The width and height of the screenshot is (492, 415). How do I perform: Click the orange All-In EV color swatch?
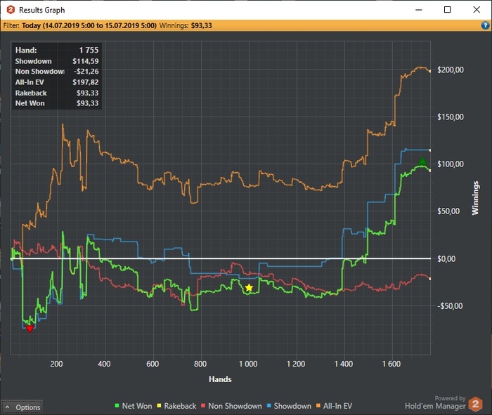click(318, 406)
